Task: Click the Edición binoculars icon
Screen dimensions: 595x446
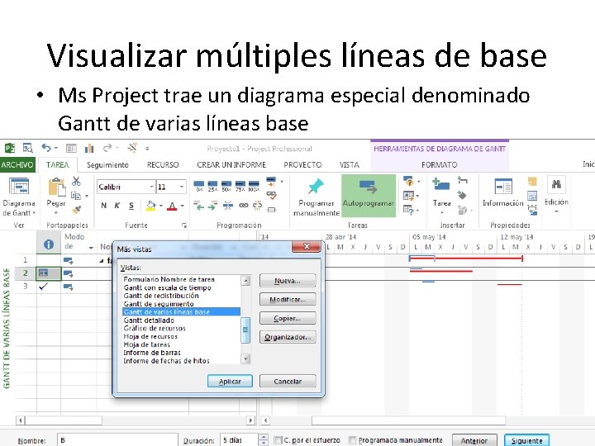Action: tap(557, 185)
